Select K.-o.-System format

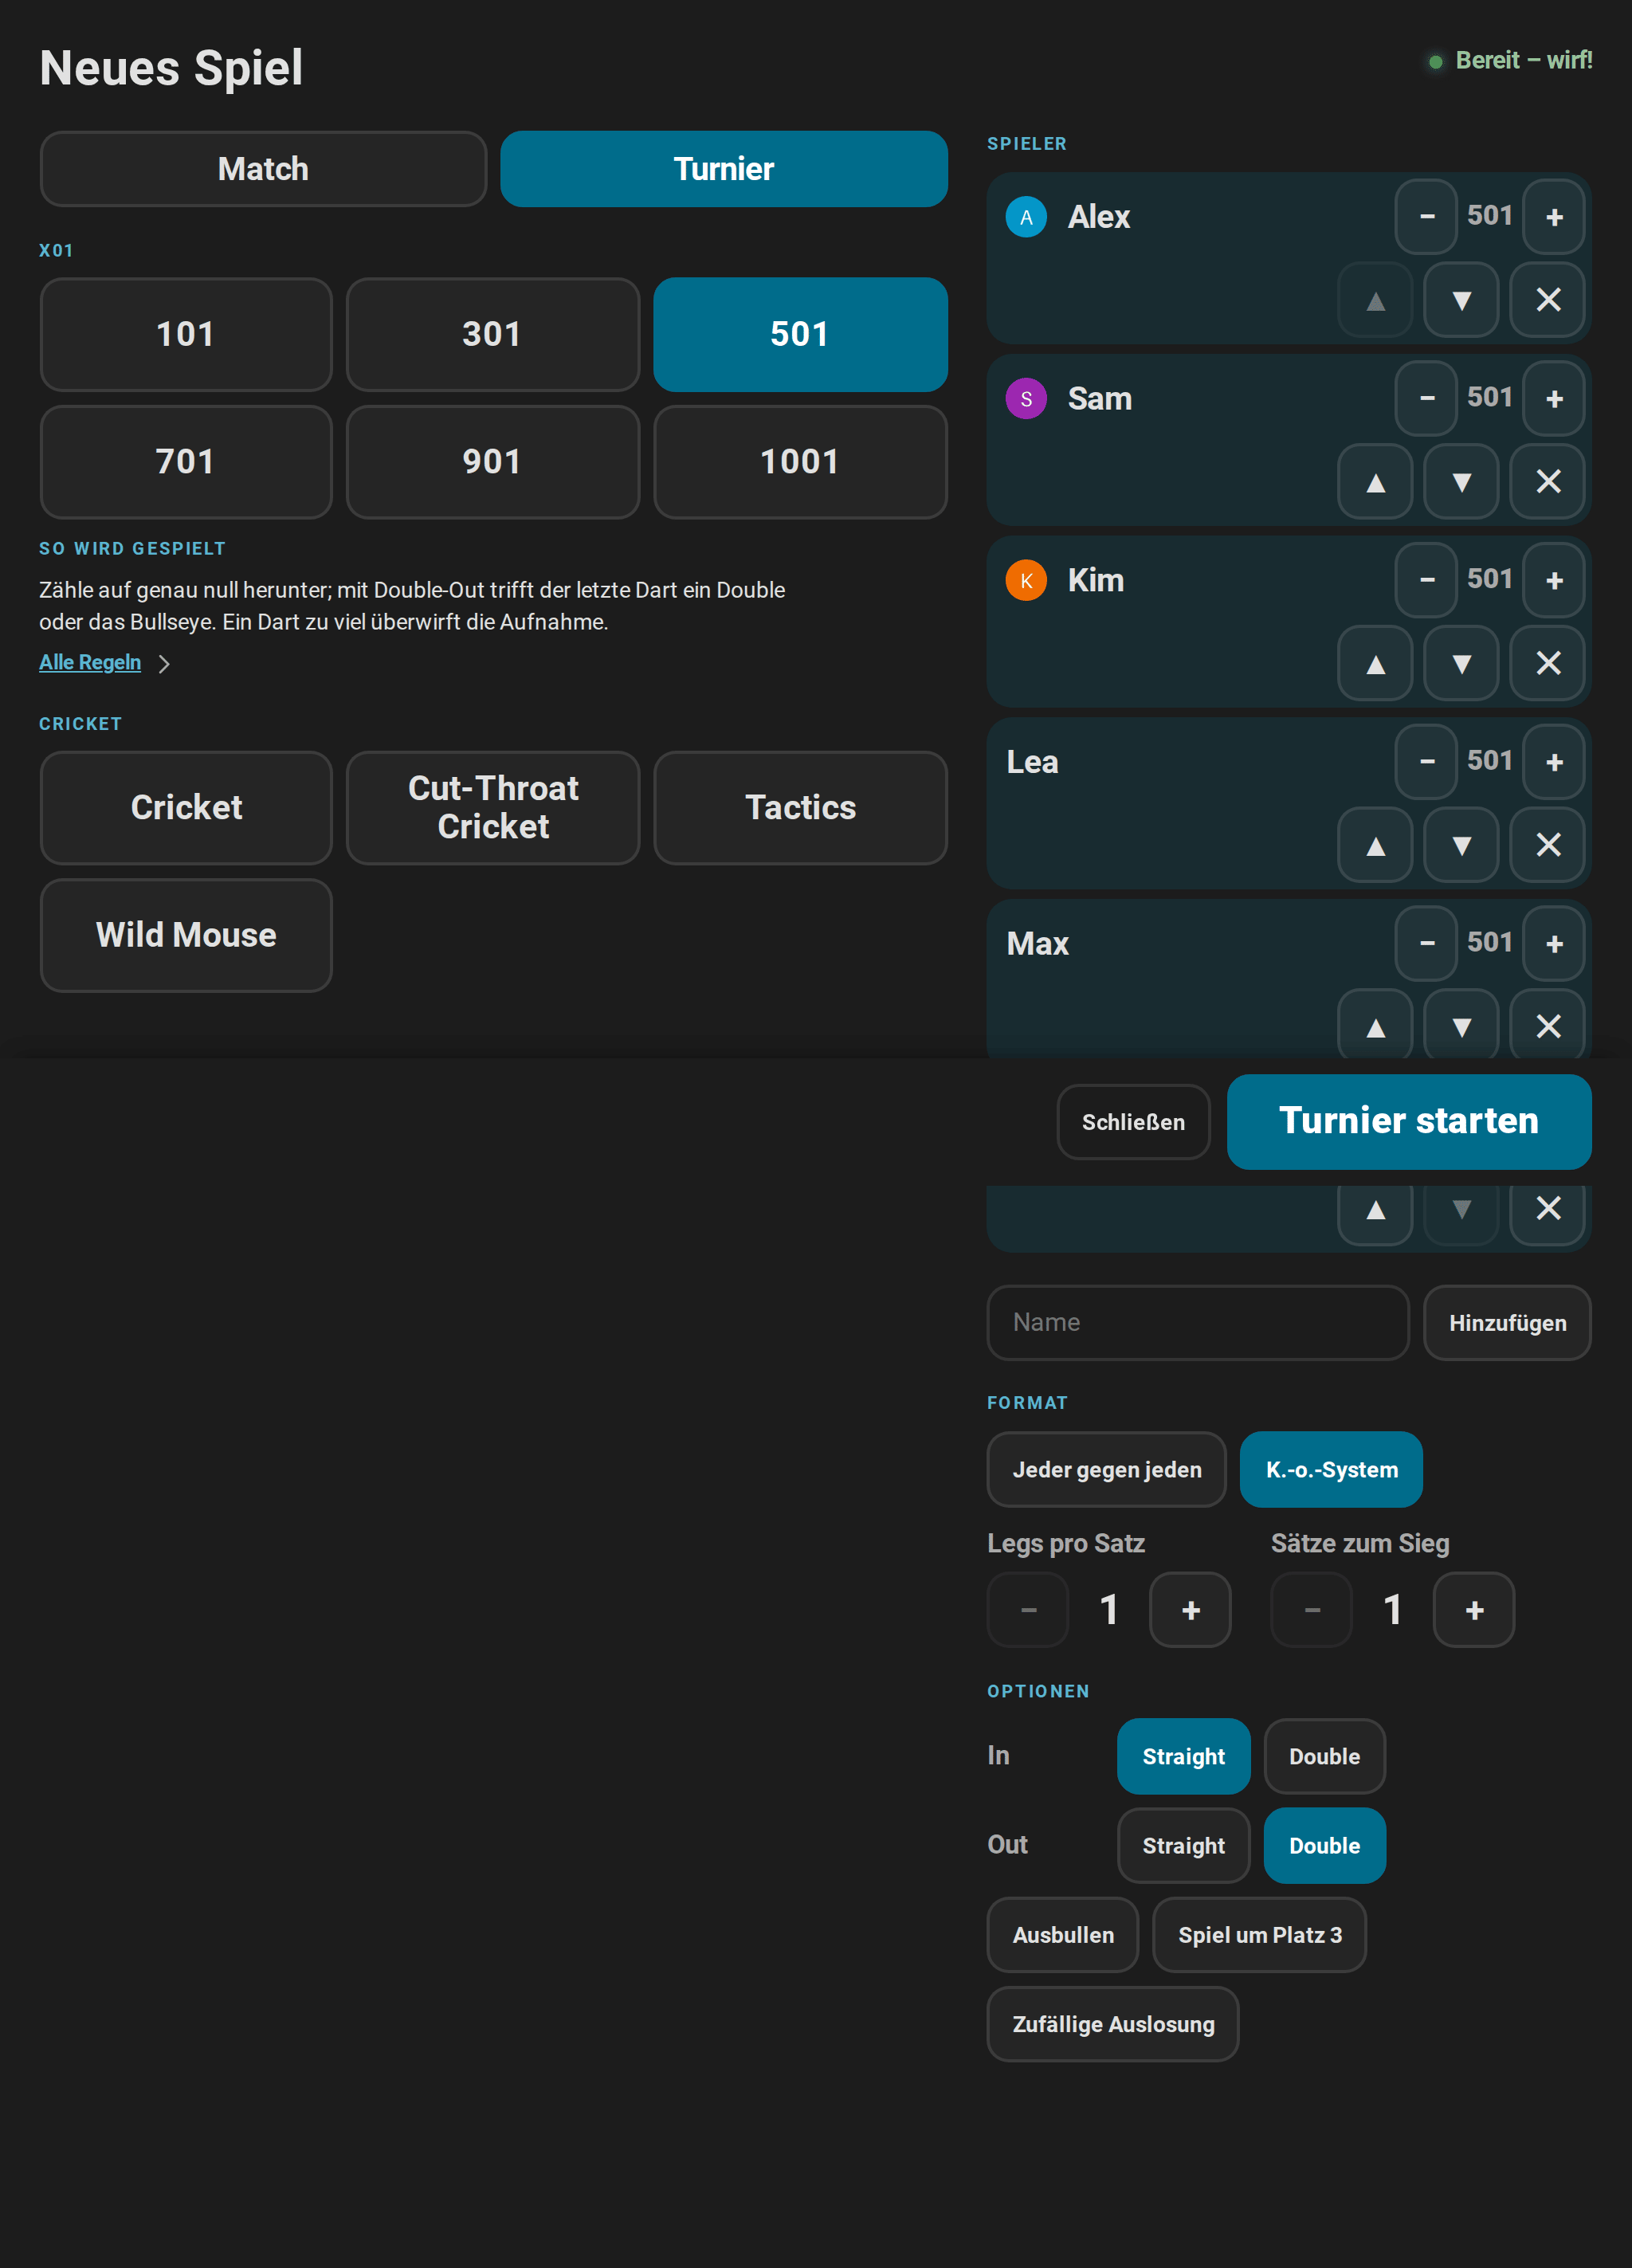(1331, 1469)
